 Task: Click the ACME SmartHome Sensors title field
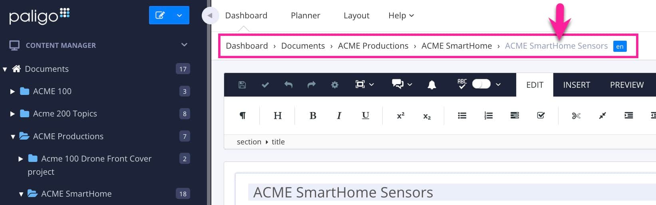343,192
